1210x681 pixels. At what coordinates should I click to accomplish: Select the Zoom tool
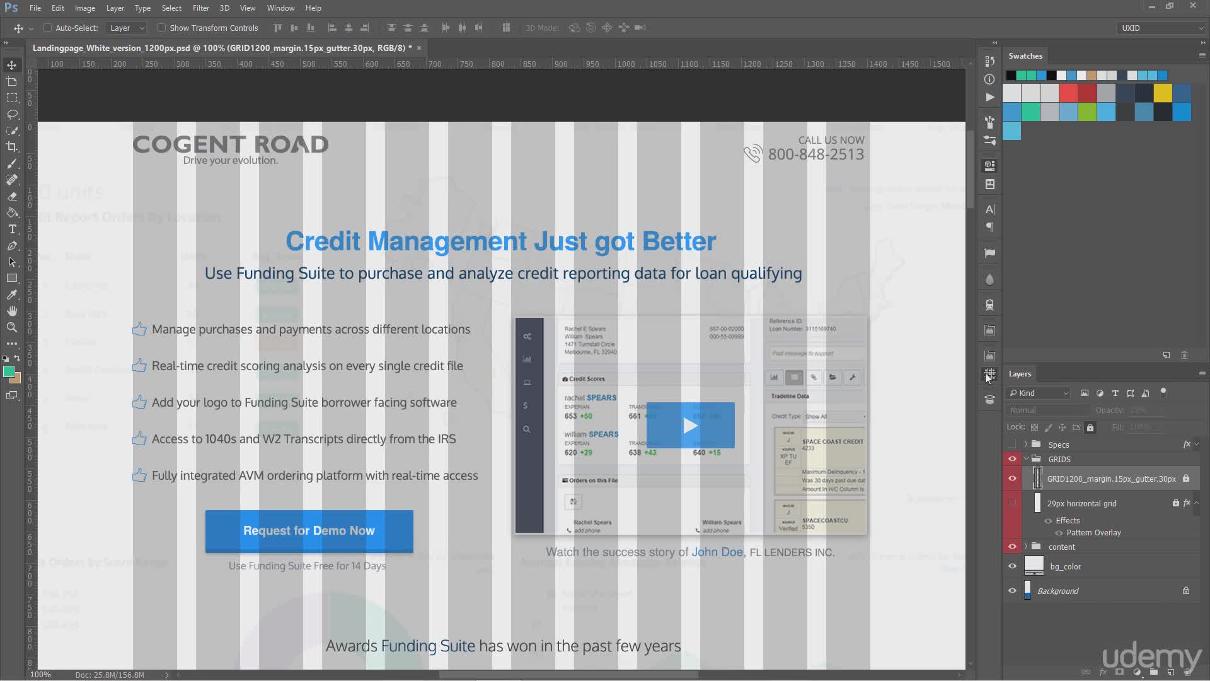point(12,327)
